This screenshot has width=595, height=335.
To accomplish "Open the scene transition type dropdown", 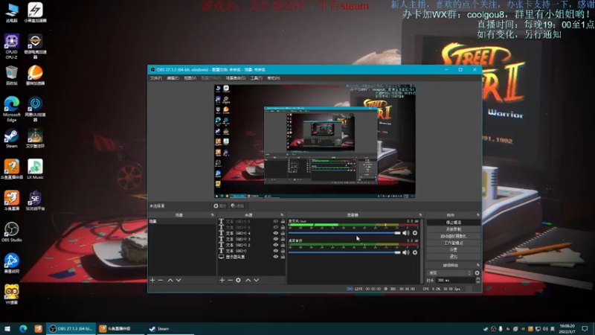I will click(x=450, y=273).
